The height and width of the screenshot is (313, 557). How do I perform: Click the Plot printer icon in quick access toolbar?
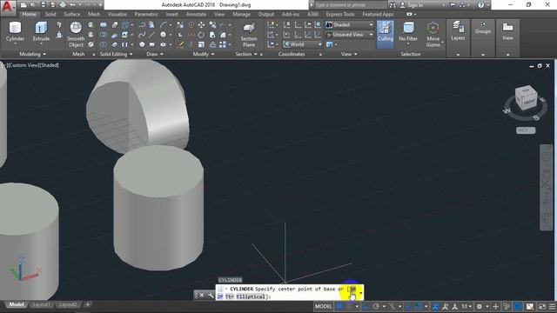(63, 5)
